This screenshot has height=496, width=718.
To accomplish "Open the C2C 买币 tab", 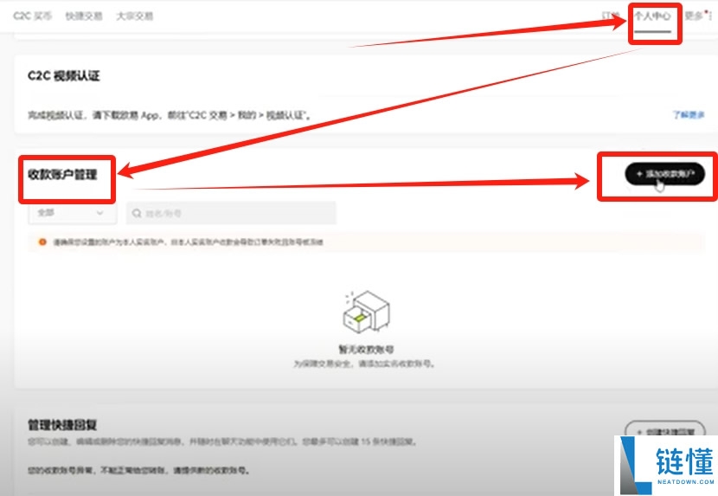I will (x=33, y=16).
